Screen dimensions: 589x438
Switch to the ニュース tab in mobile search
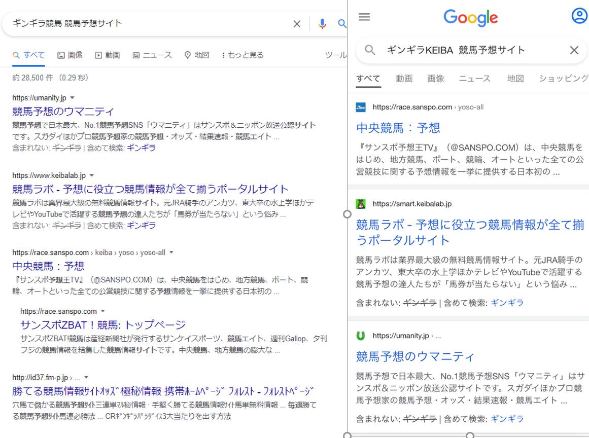[x=475, y=79]
